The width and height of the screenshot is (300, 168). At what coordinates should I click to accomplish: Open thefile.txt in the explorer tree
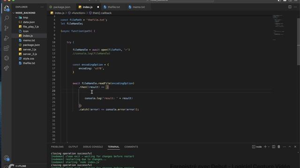[29, 63]
